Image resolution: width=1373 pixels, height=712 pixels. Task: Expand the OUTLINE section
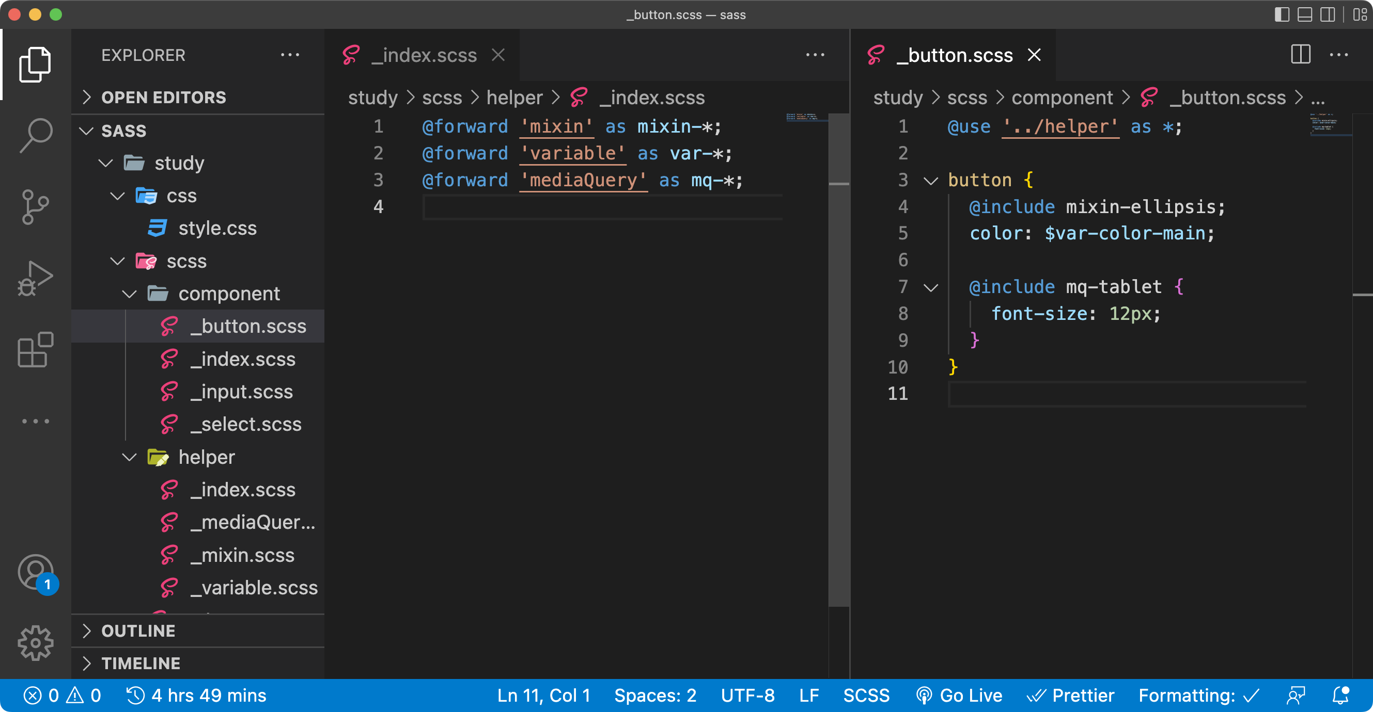coord(138,630)
